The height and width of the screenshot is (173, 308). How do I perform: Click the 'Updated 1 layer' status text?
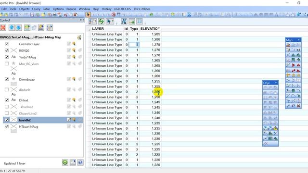tap(15, 163)
